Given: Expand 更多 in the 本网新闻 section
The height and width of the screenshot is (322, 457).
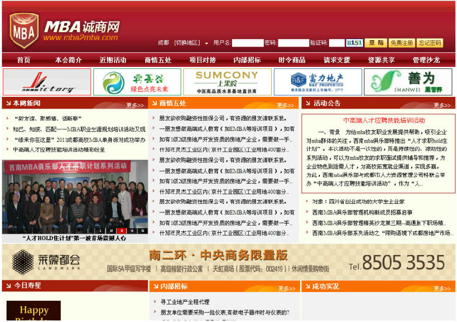Looking at the screenshot, I should click(x=135, y=105).
